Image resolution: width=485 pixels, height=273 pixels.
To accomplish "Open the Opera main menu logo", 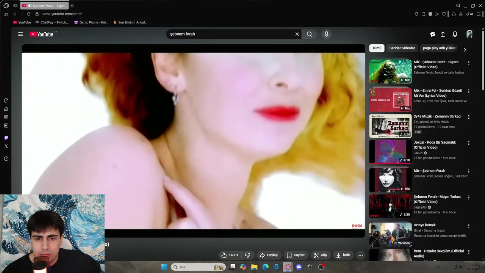I will 6,6.
